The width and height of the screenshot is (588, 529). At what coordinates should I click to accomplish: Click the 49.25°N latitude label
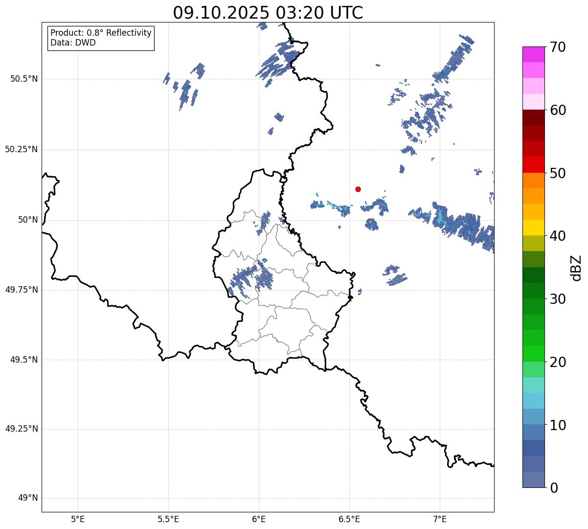point(22,429)
